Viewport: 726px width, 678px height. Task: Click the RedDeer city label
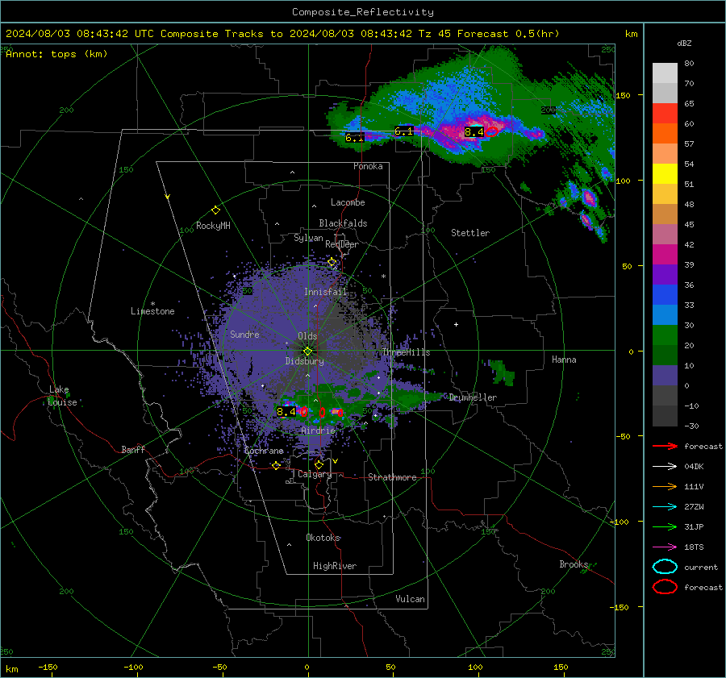point(342,244)
